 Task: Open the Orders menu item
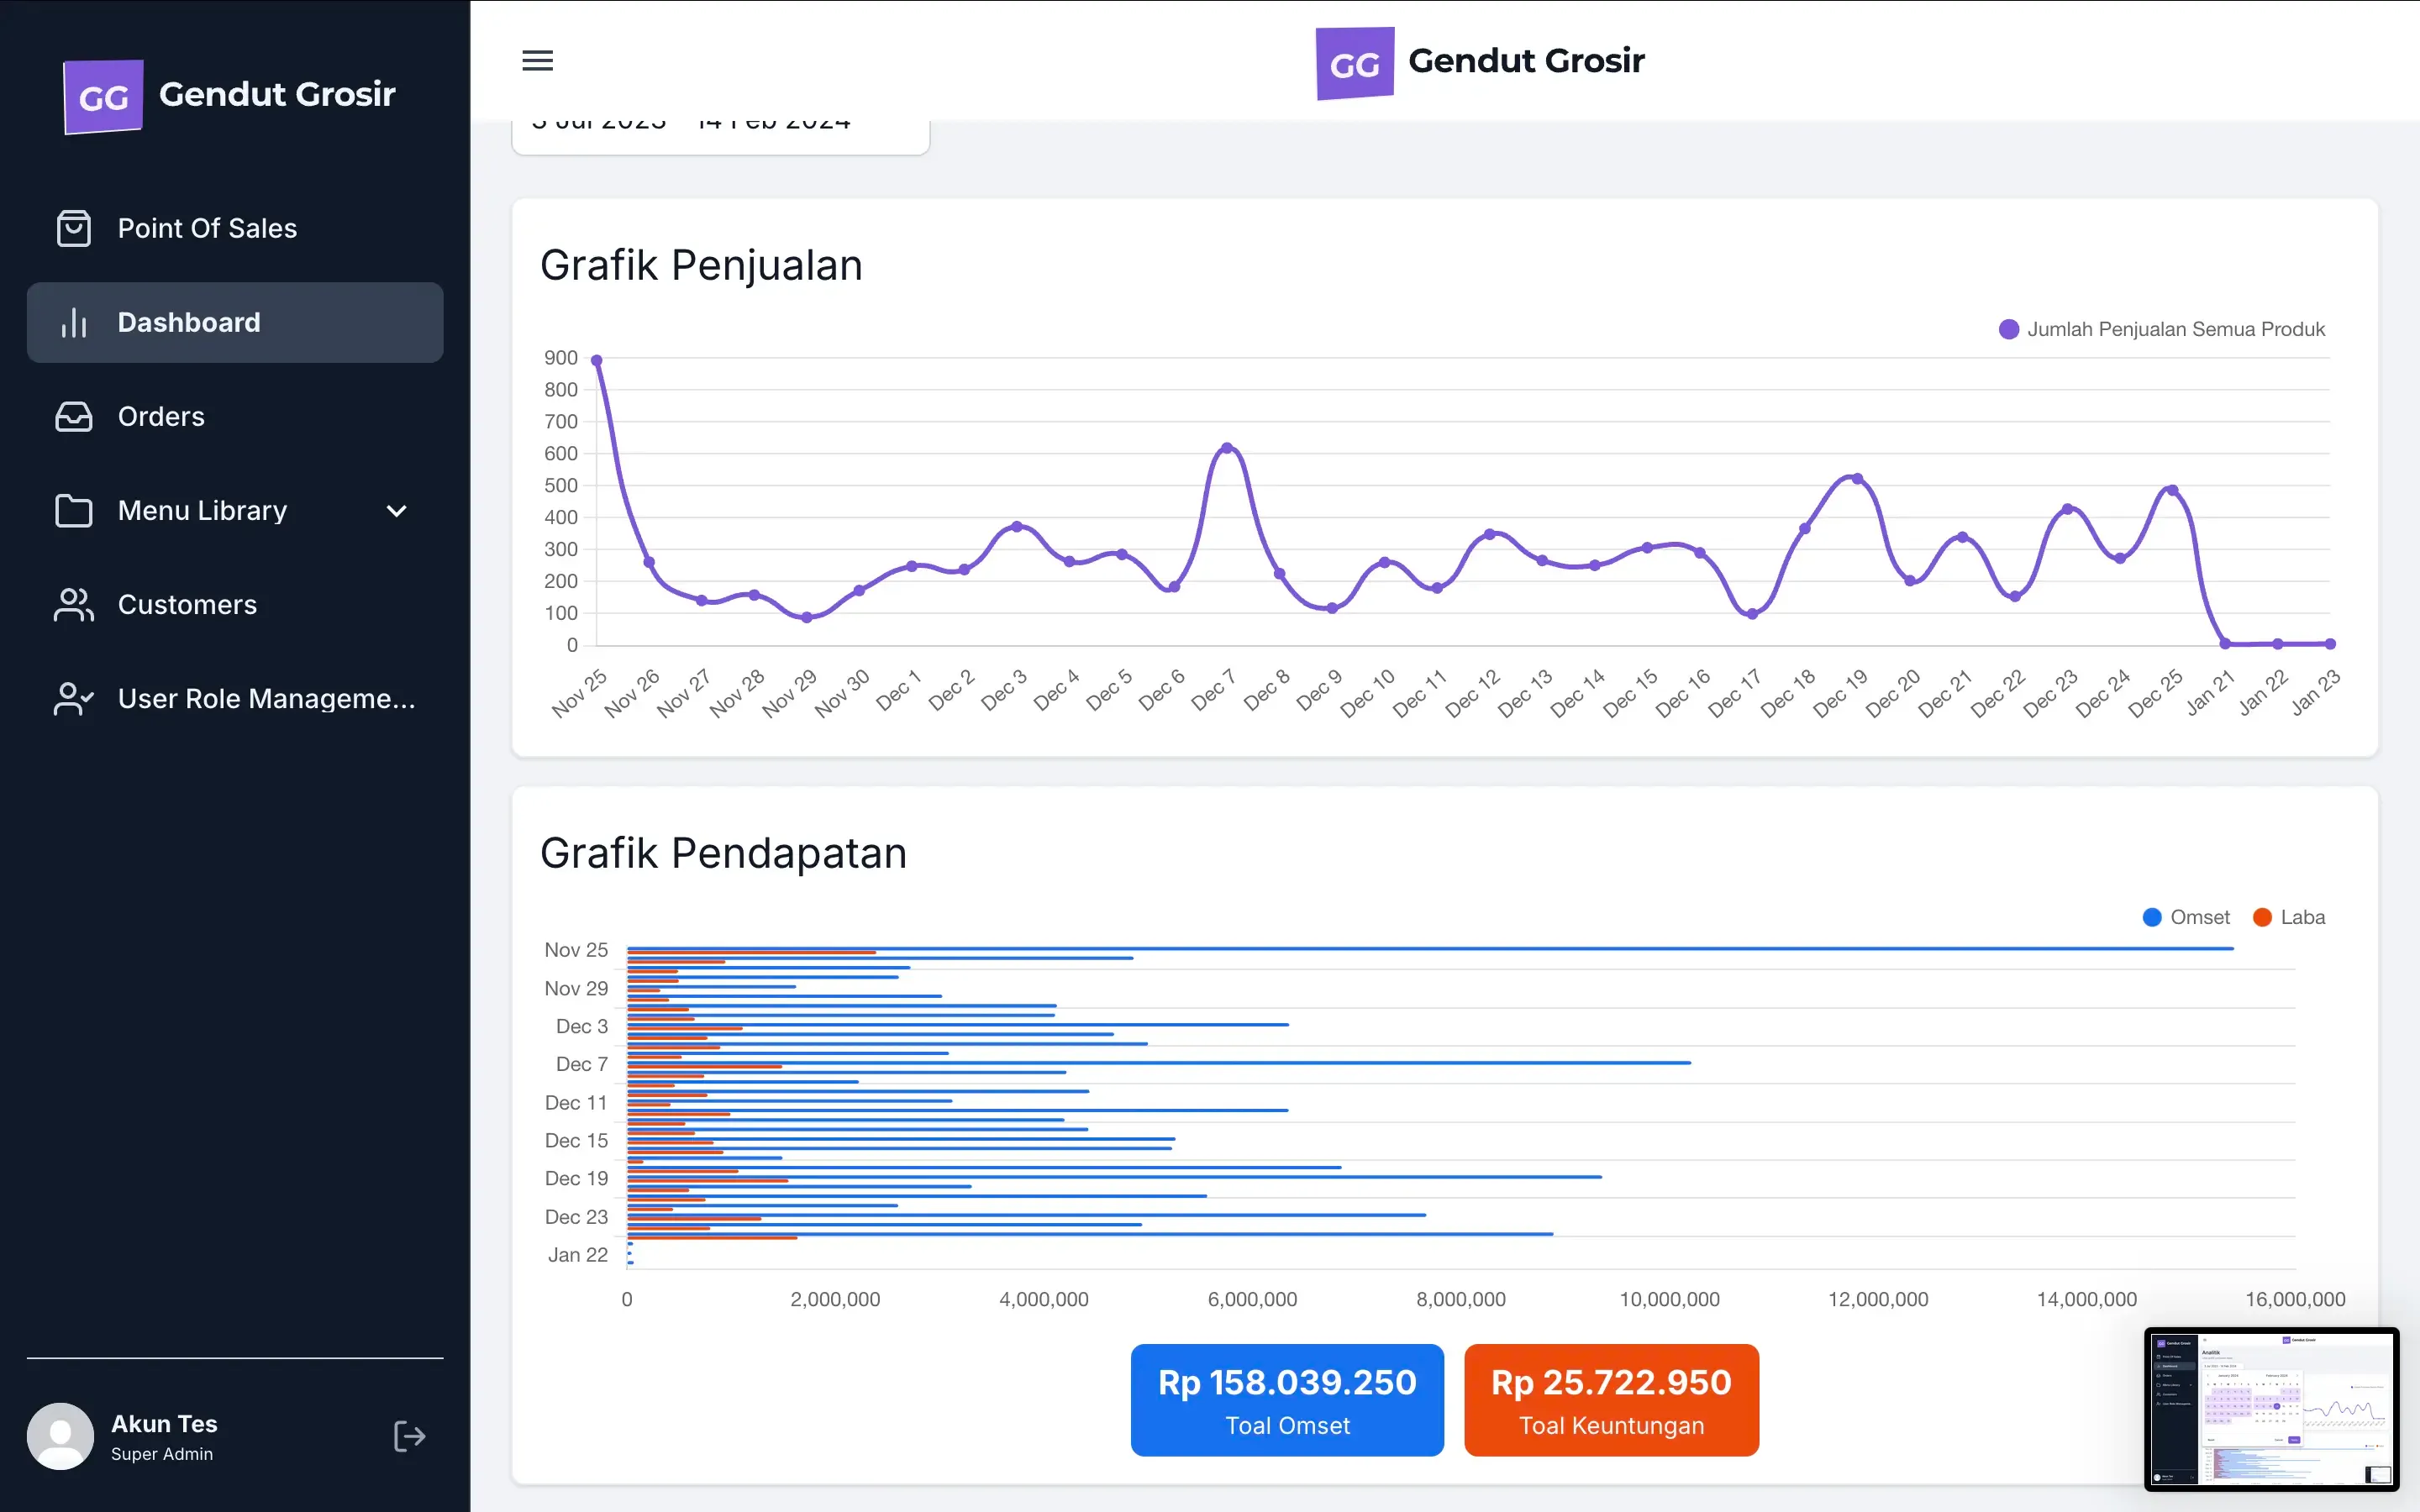pos(161,416)
